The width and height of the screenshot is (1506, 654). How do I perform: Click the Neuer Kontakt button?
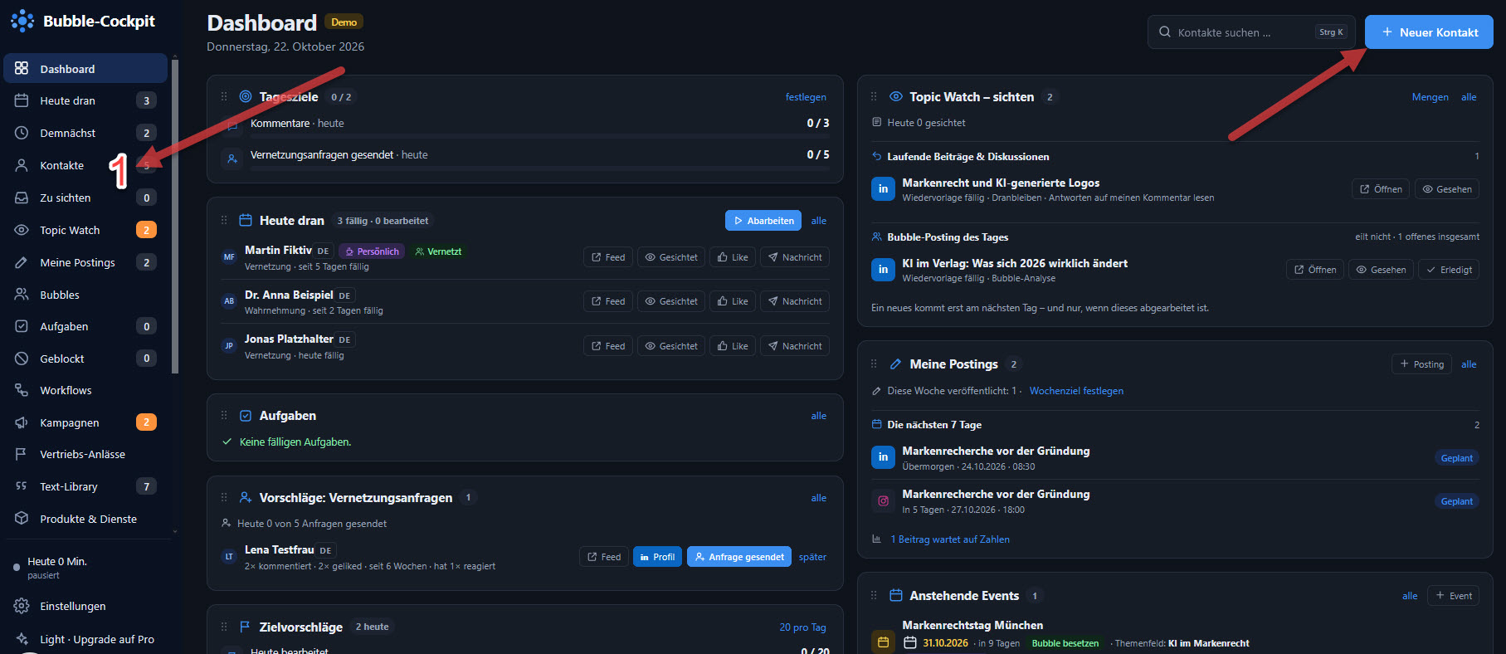click(1429, 32)
